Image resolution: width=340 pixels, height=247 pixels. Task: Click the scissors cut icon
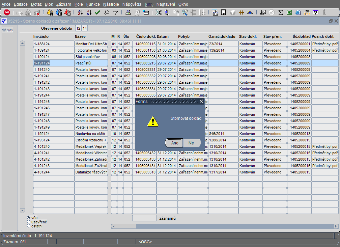159,12
